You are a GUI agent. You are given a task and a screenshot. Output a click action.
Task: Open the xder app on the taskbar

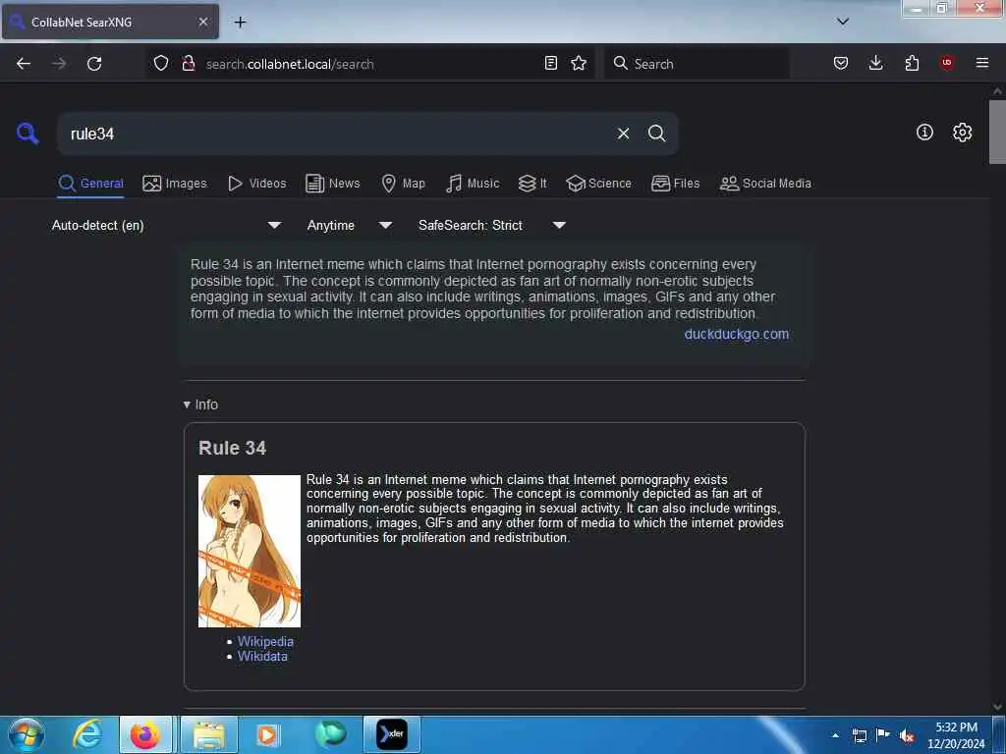tap(391, 734)
